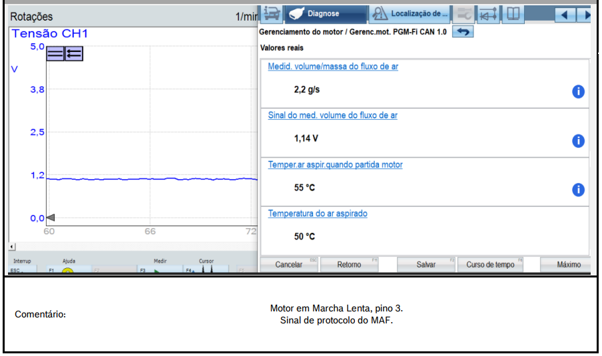Click the left arrow navigation button
Image resolution: width=602 pixels, height=356 pixels.
(x=565, y=14)
